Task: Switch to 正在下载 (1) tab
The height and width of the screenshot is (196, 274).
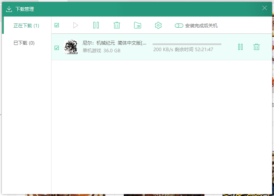Action: click(27, 26)
